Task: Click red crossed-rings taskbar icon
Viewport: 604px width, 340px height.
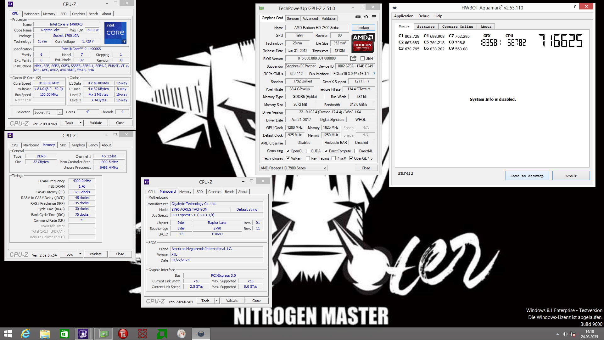Action: [x=143, y=334]
